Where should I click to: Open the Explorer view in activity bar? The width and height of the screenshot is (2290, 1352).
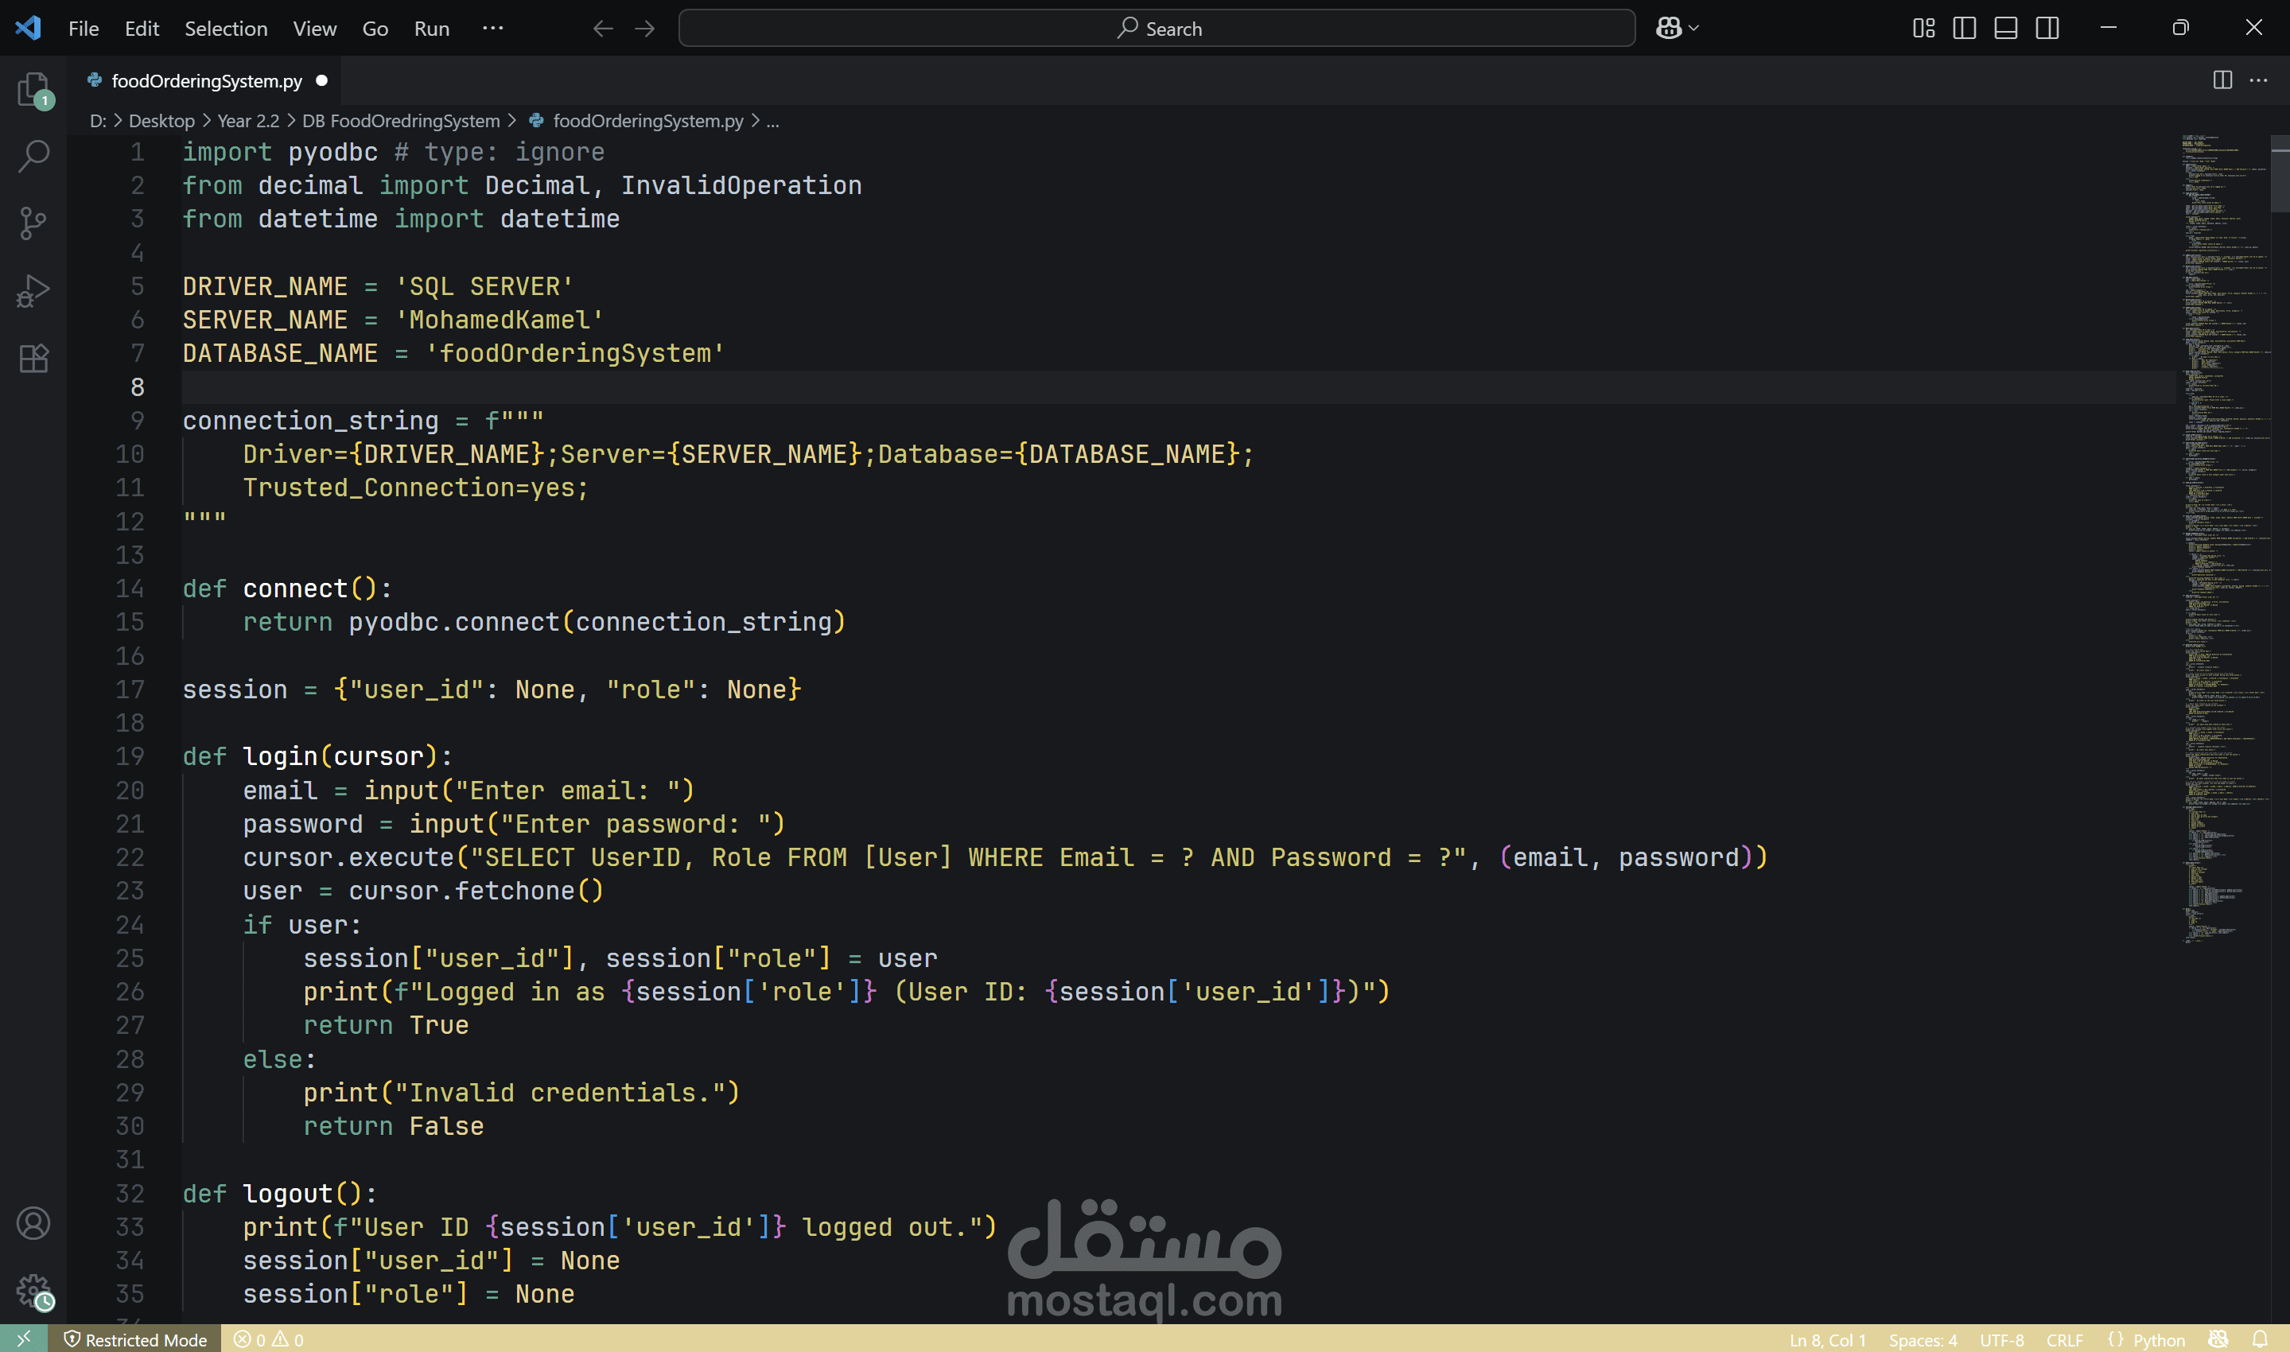pos(33,89)
